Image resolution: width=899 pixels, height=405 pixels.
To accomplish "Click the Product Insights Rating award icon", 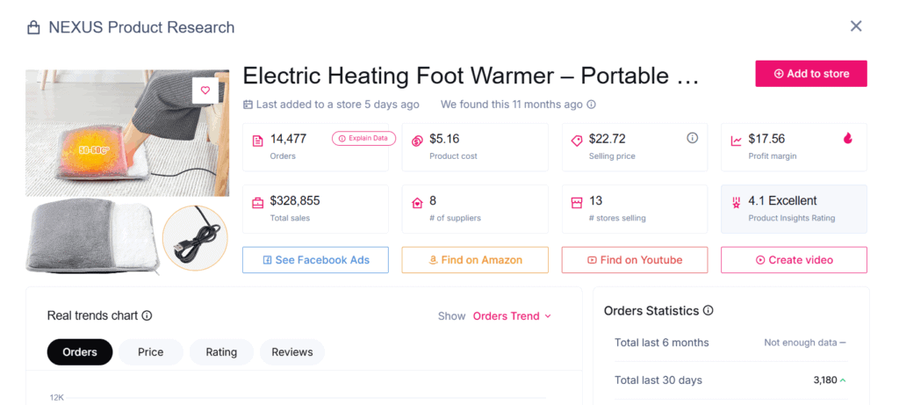I will pyautogui.click(x=736, y=202).
